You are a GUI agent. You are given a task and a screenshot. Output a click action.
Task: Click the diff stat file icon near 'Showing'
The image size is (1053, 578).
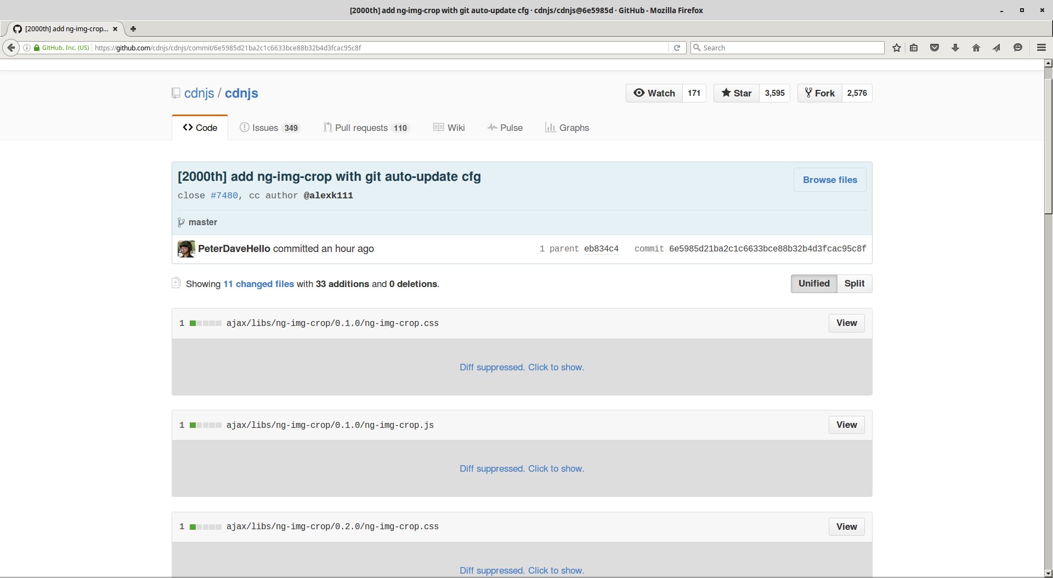click(x=176, y=283)
